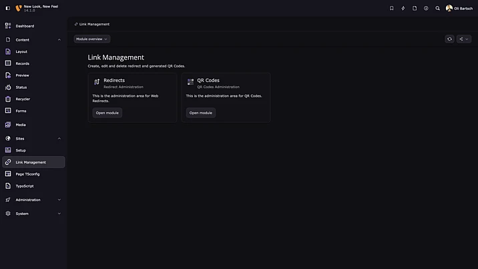The width and height of the screenshot is (478, 269).
Task: Select the Forms menu item
Action: pyautogui.click(x=21, y=111)
